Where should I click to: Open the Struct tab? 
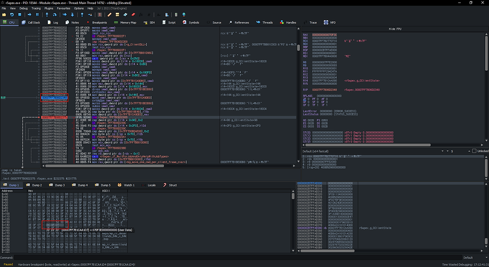point(170,185)
